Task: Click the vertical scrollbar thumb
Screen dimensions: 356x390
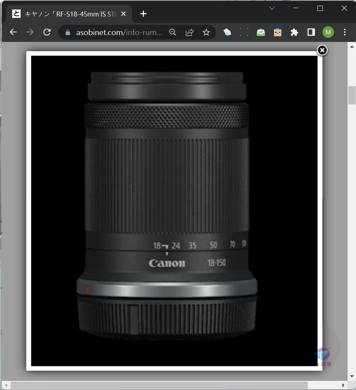Action: click(x=352, y=95)
